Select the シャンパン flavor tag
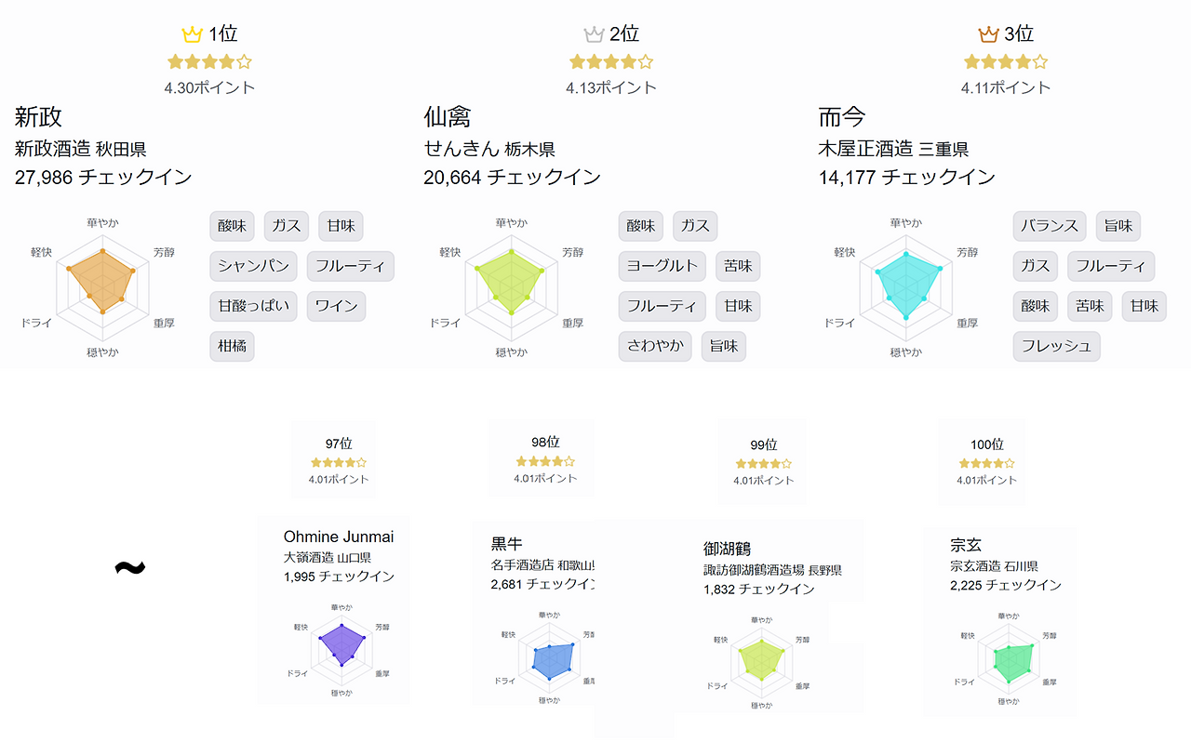Screen dimensions: 1191x742 coord(253,266)
